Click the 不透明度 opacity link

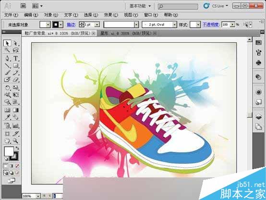click(211, 25)
